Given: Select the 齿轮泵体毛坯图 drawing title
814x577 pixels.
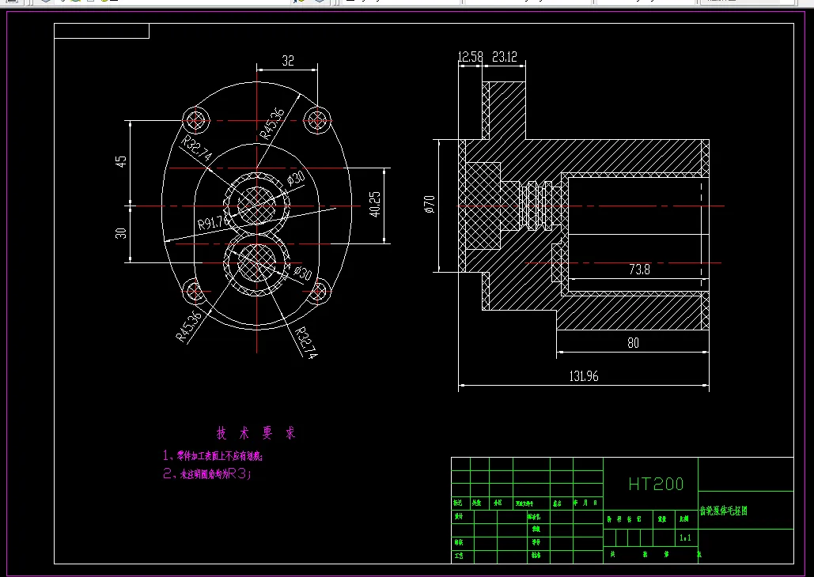Looking at the screenshot, I should pyautogui.click(x=724, y=511).
